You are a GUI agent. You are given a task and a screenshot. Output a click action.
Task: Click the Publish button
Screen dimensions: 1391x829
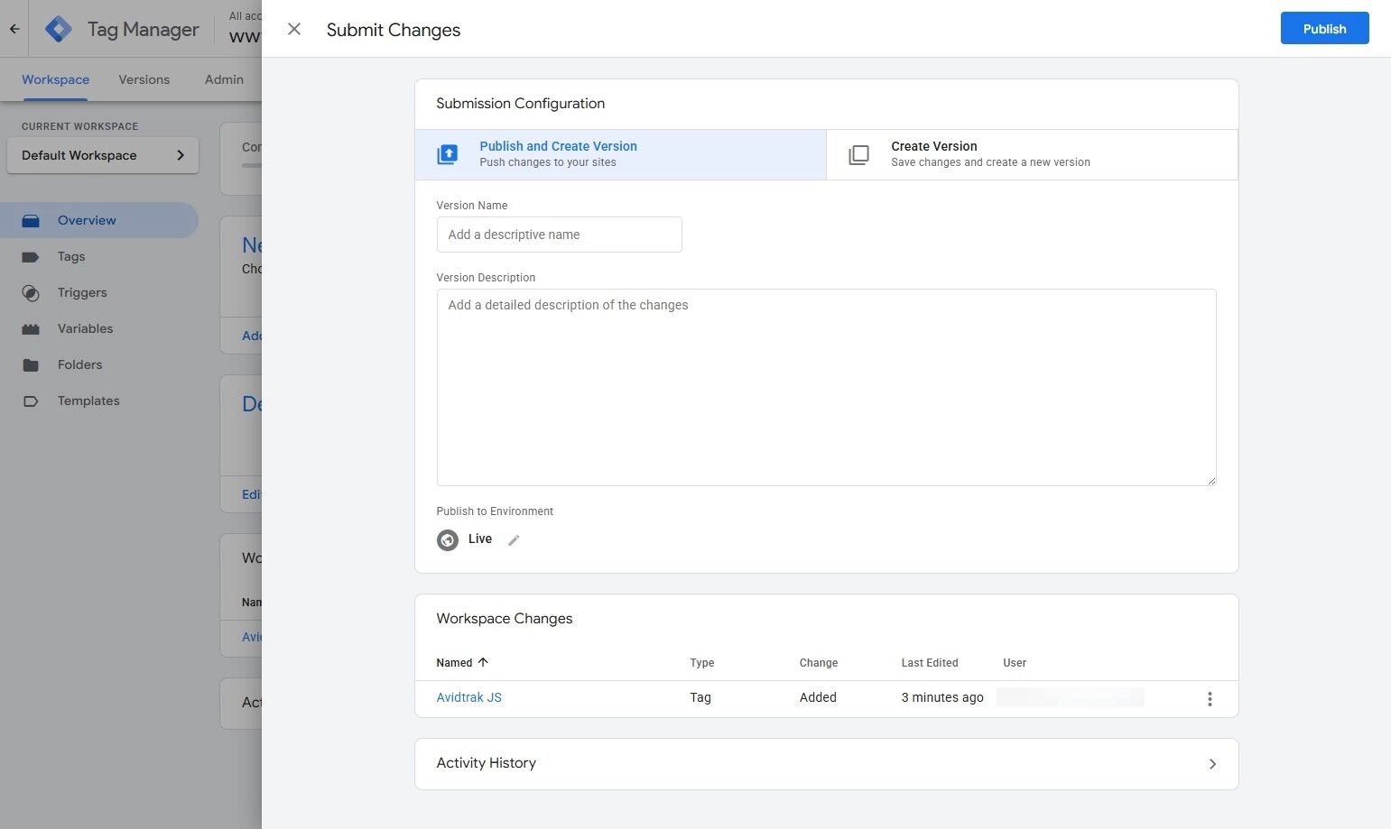click(1324, 28)
